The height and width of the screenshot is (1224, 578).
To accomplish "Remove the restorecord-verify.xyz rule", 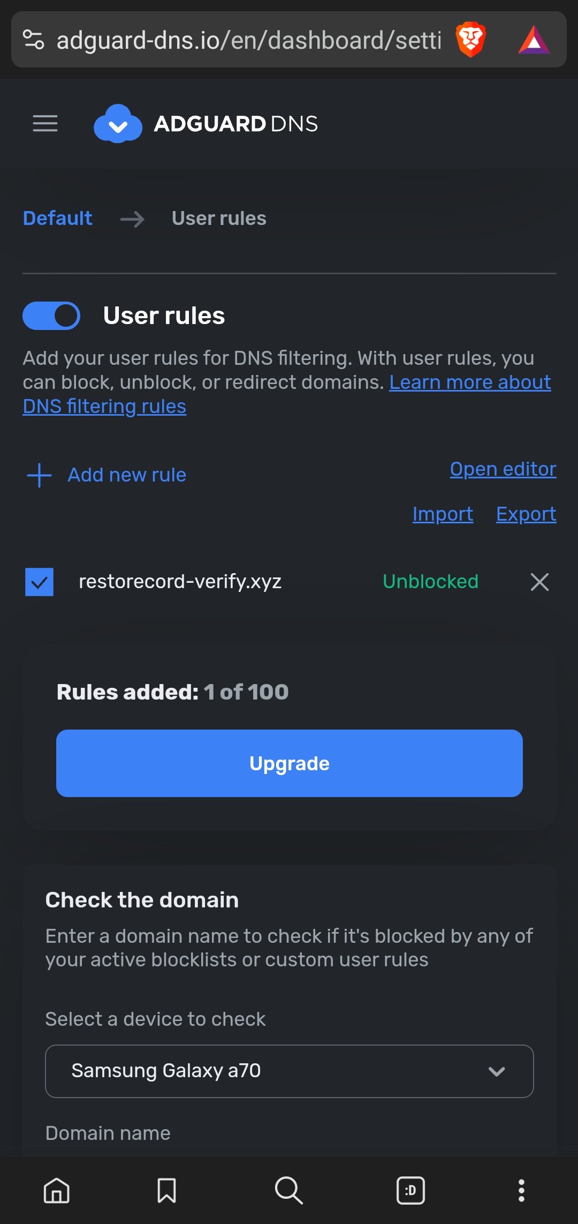I will coord(539,582).
